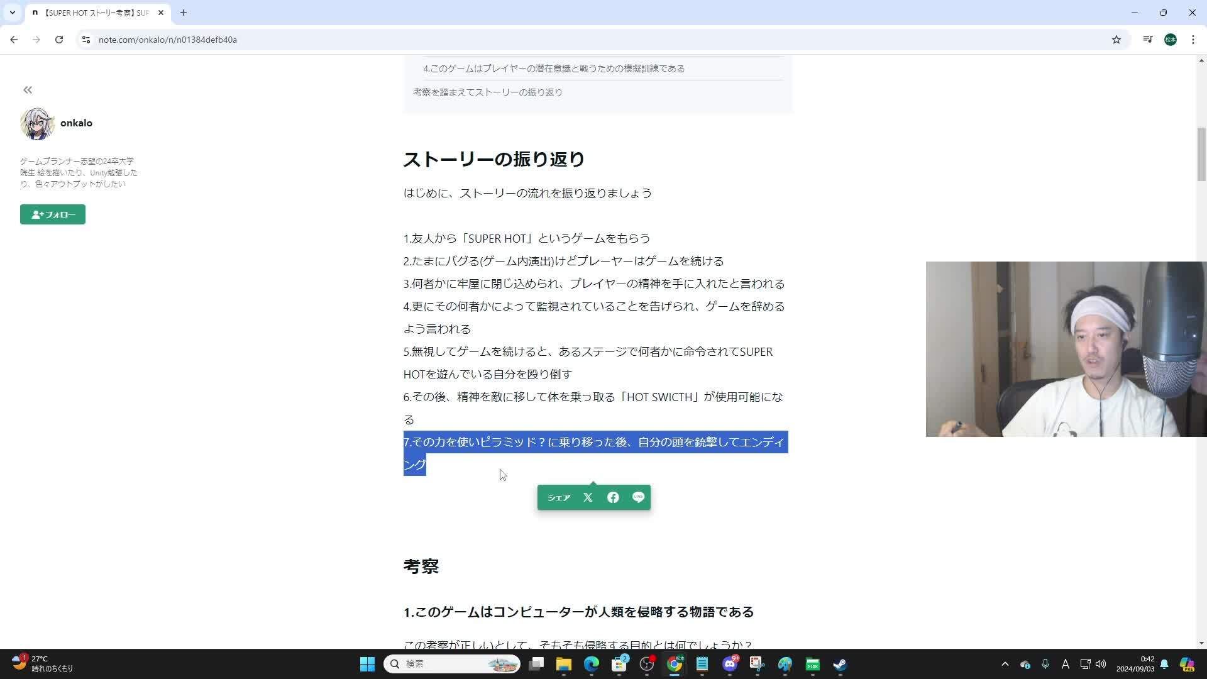Click the 考察 heading
The height and width of the screenshot is (679, 1207).
coord(421,566)
